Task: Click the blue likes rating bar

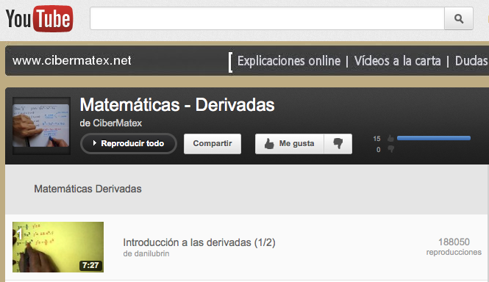Action: [434, 138]
